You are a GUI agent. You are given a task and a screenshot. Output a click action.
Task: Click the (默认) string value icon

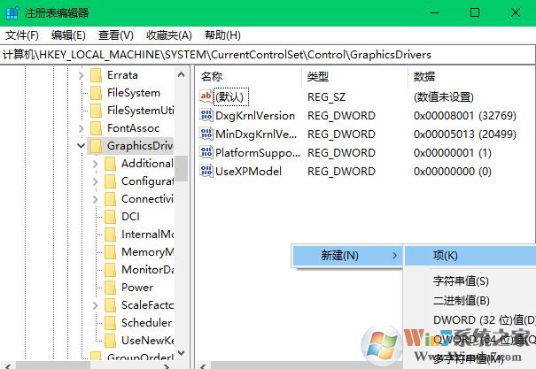coord(206,96)
